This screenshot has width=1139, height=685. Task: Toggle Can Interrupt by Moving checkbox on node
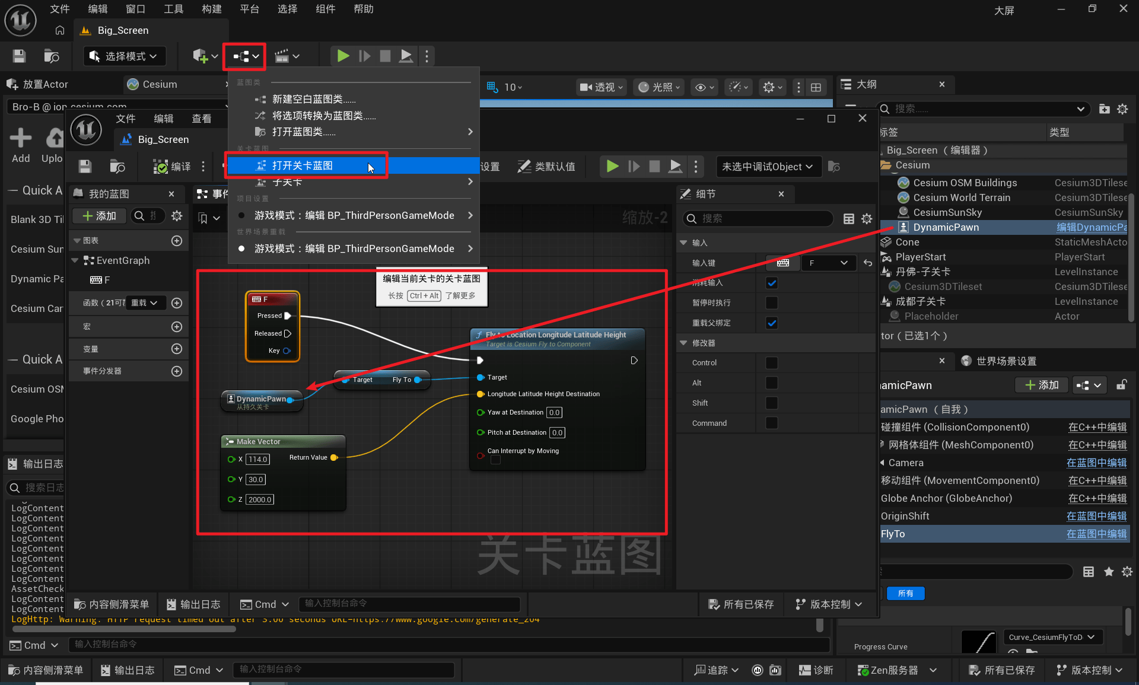click(496, 460)
